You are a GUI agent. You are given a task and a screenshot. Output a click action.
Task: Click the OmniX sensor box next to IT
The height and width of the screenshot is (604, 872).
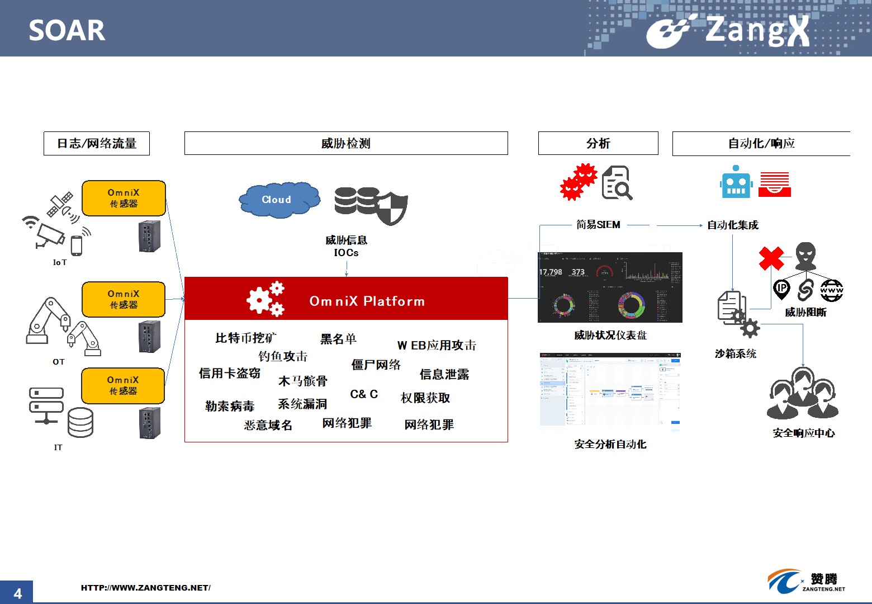tap(123, 385)
